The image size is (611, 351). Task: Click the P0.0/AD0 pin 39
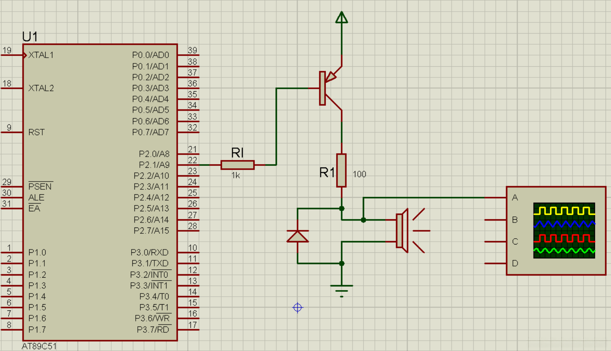pyautogui.click(x=188, y=55)
